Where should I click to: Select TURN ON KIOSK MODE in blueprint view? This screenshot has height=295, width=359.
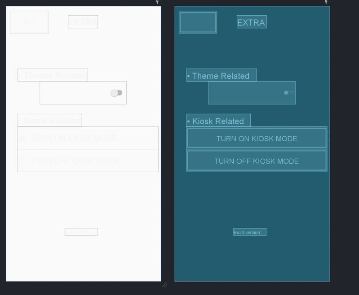point(257,138)
